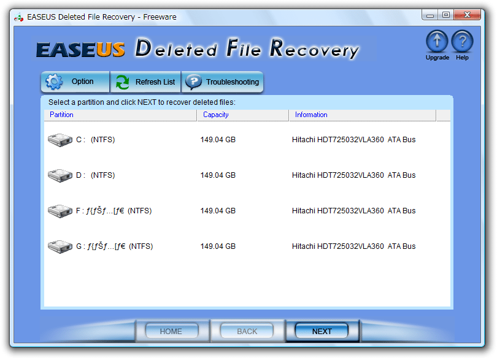Screen dimensions: 497x358
Task: Select the 'C: (NTFS)' partition label
Action: point(95,140)
